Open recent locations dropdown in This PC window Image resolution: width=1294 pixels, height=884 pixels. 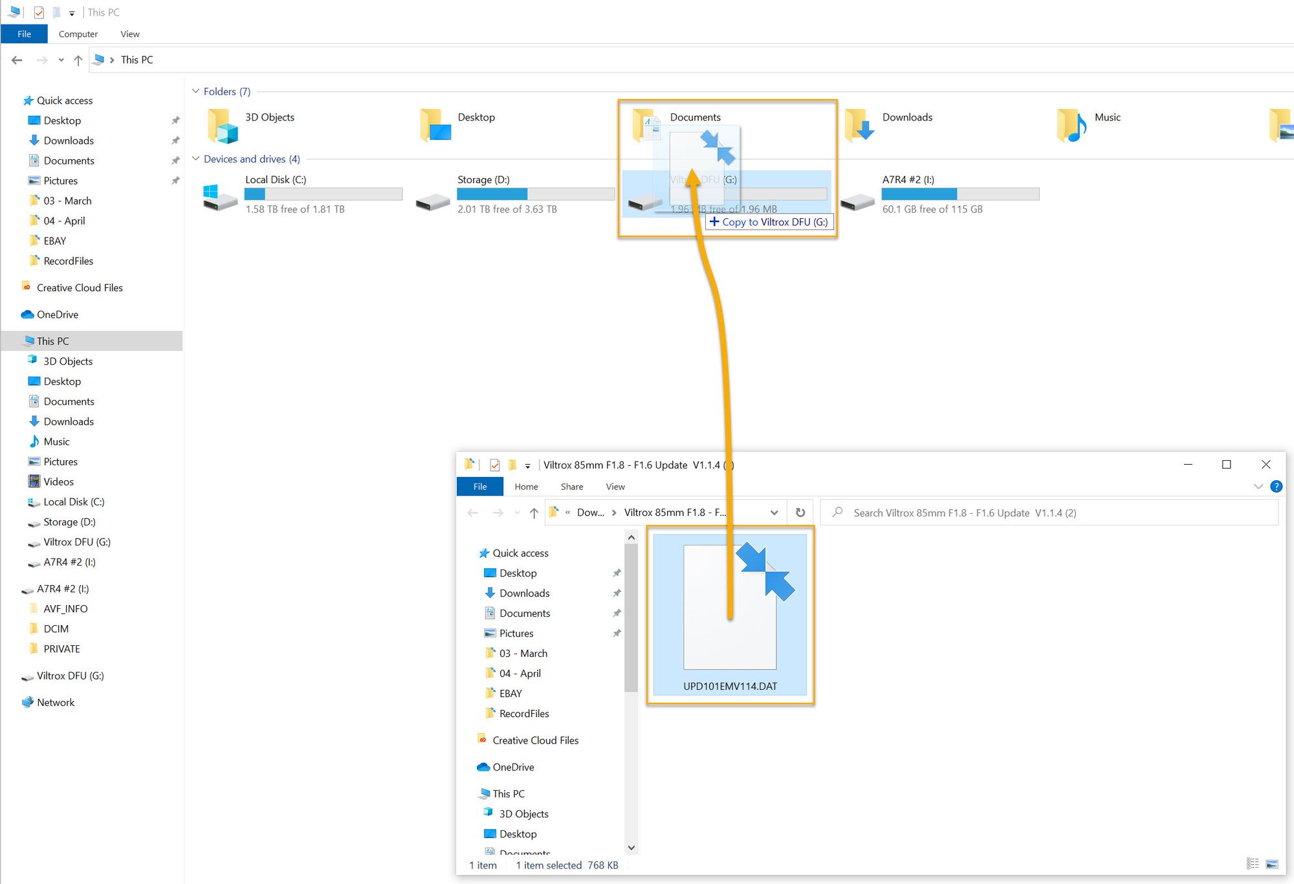coord(61,60)
